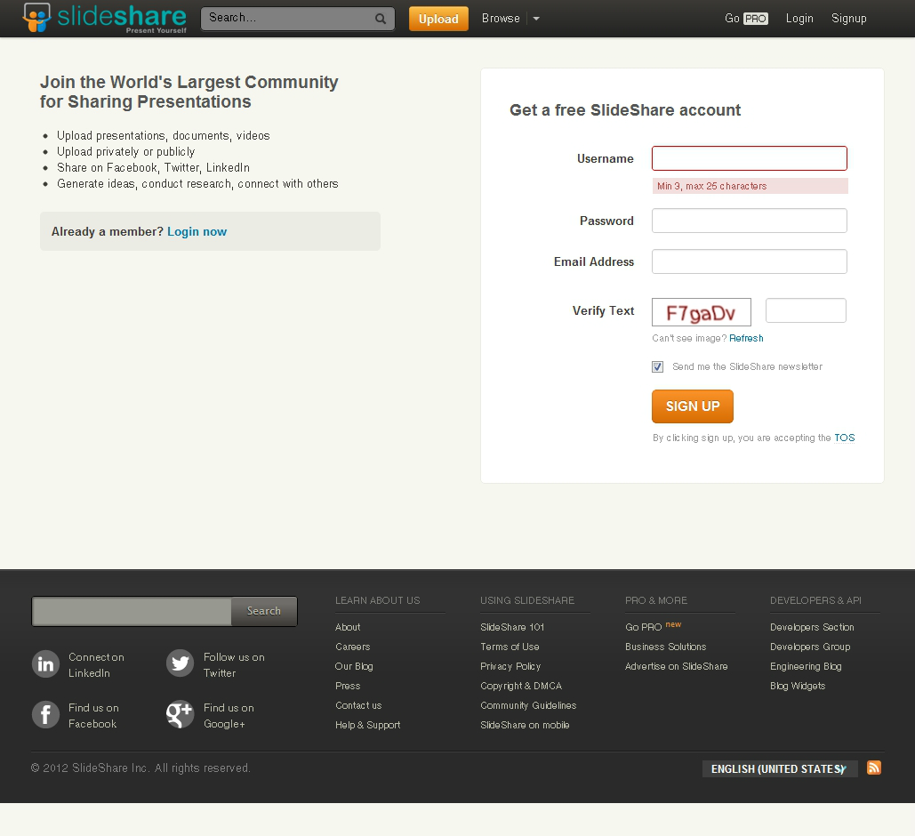
Task: Click the magnifier icon in top search box
Action: click(381, 19)
